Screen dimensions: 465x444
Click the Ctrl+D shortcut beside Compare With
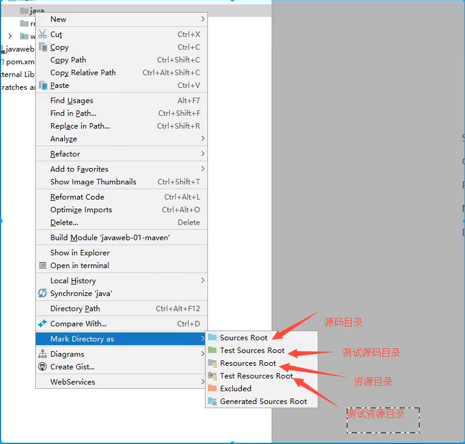coord(189,323)
